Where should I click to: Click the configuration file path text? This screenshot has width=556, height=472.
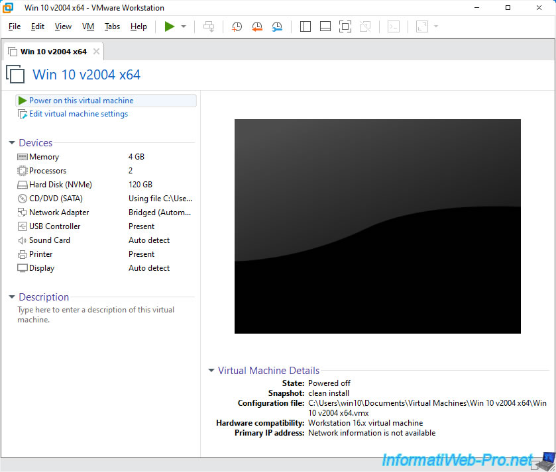click(x=427, y=408)
